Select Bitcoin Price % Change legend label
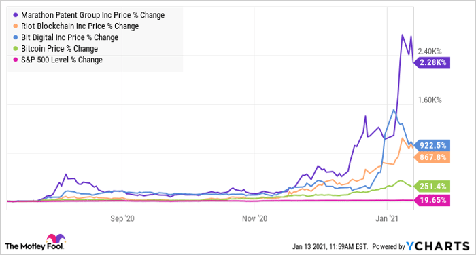This screenshot has width=476, height=255. 59,48
